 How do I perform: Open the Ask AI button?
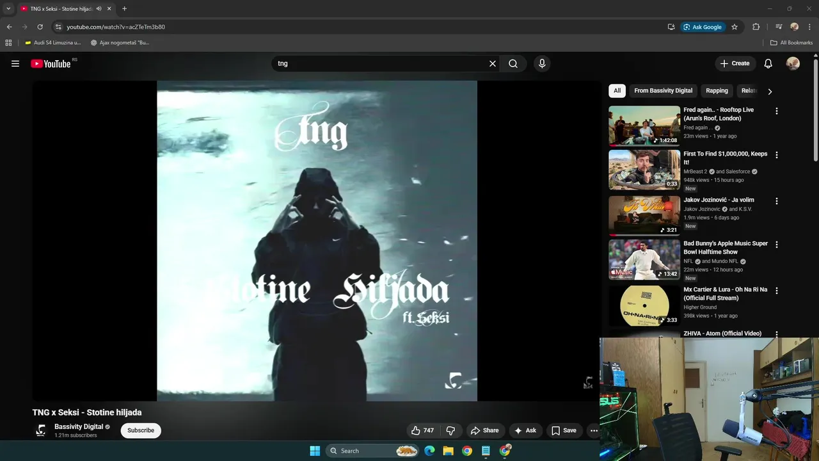[525, 430]
